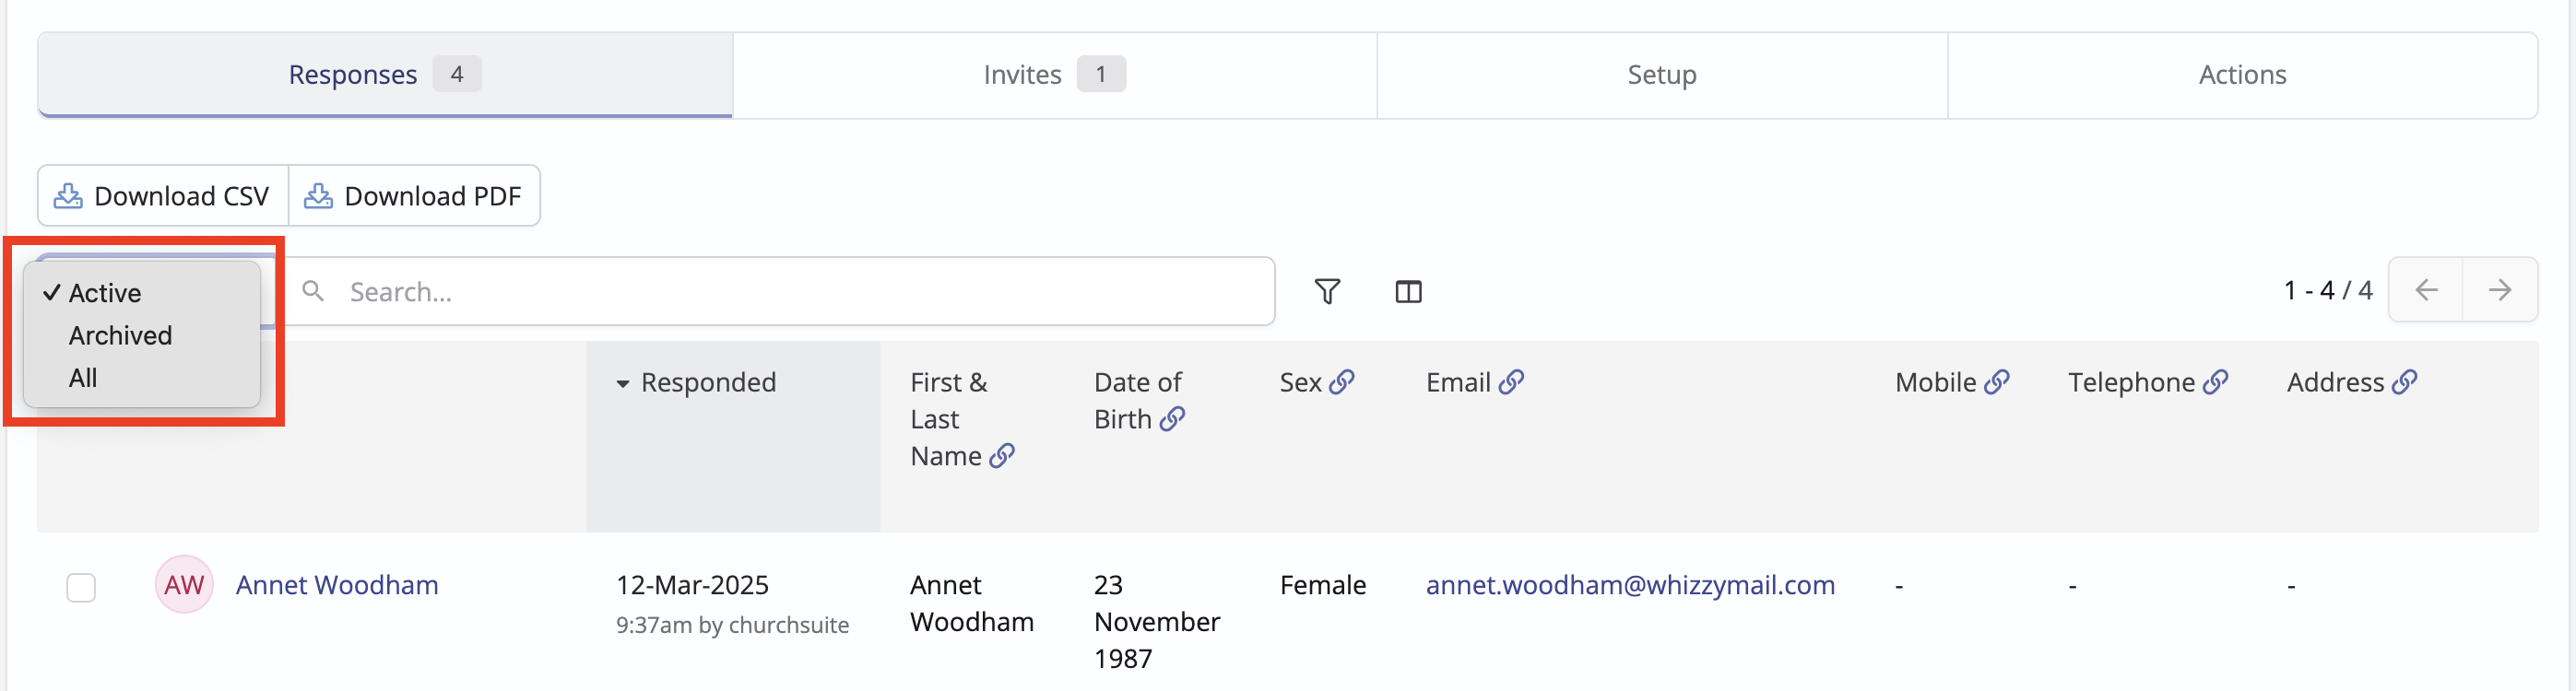Sort by the Responded column header
The width and height of the screenshot is (2576, 691).
(707, 383)
